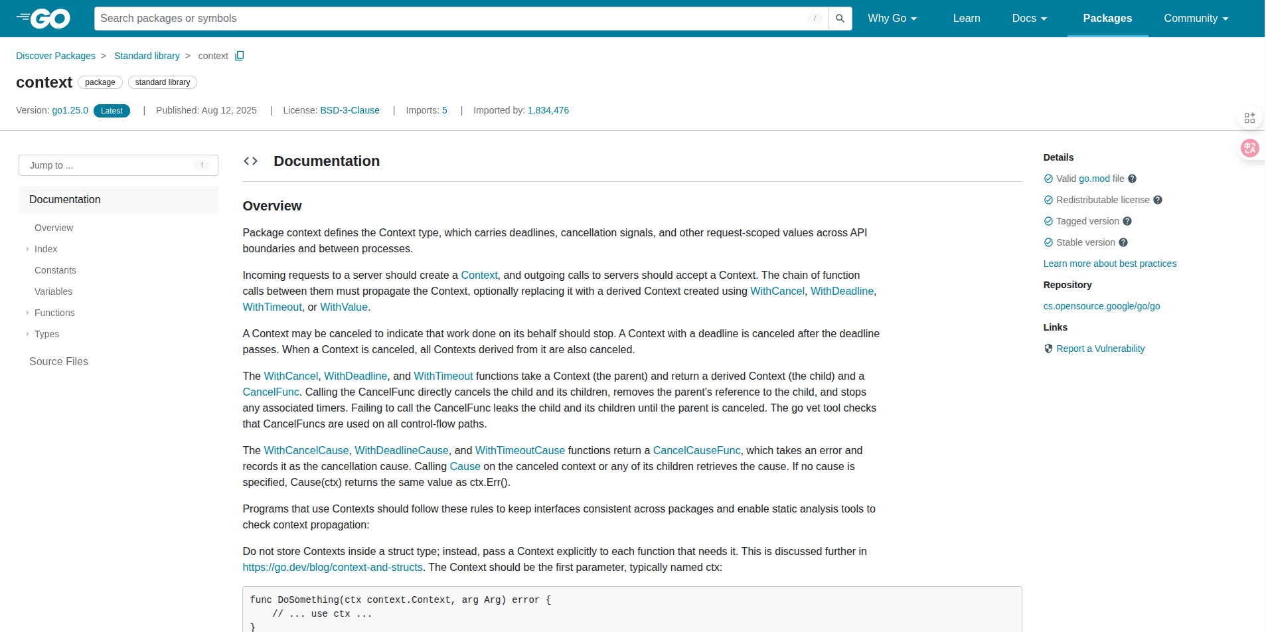Screen dimensions: 1266x632
Task: Expand the Functions tree item
Action: 28,313
